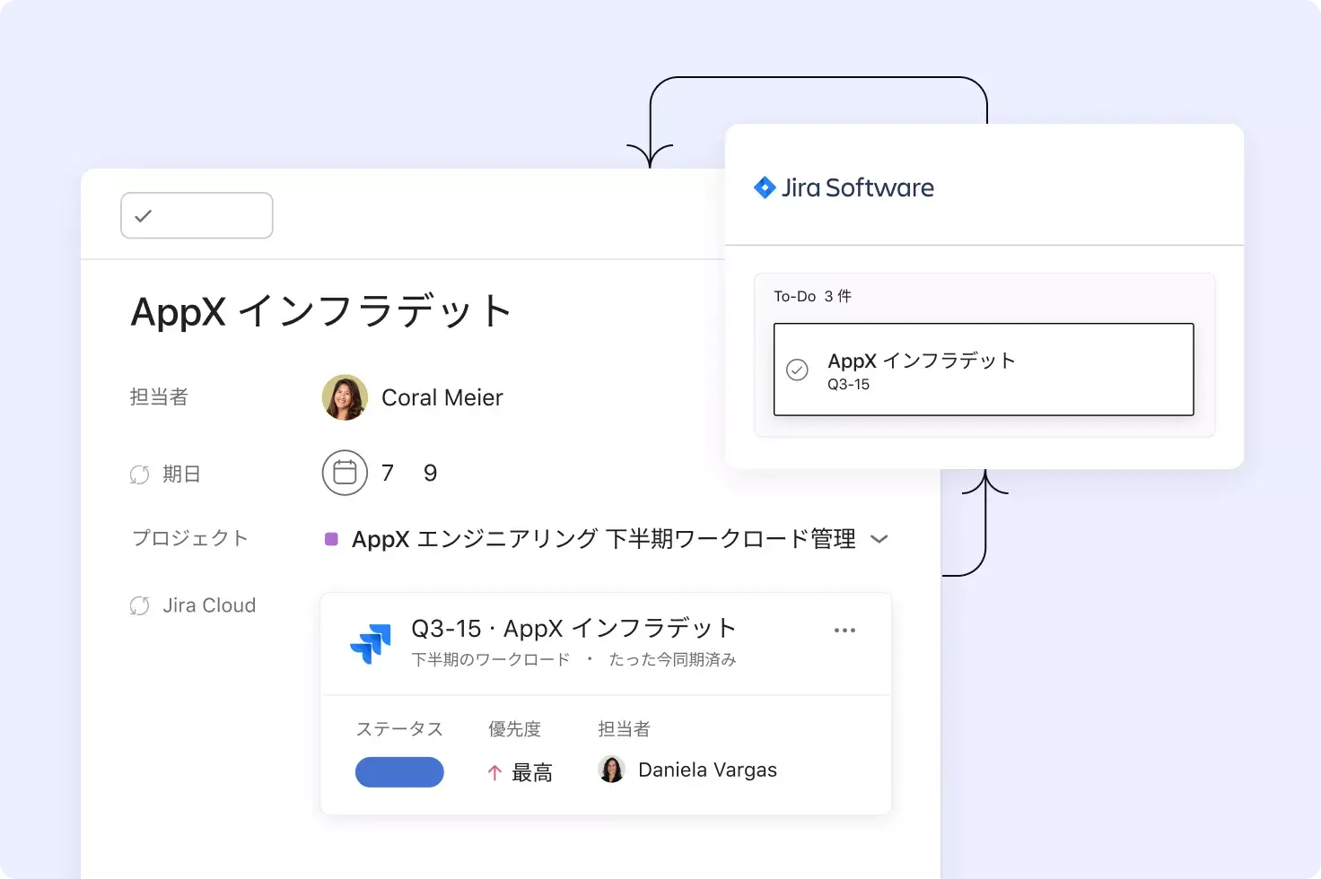Click the sync icon next to 期日
Viewport: 1321px width, 879px height.
tap(139, 474)
